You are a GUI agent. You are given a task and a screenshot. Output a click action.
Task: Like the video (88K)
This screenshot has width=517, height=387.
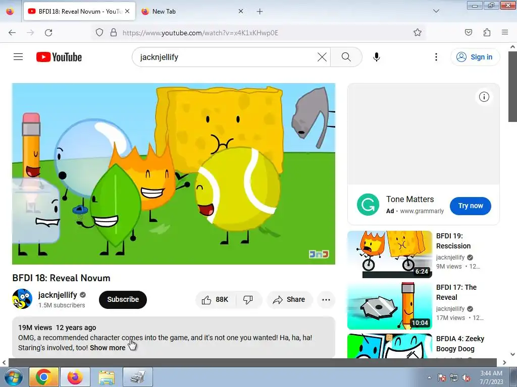pos(216,299)
